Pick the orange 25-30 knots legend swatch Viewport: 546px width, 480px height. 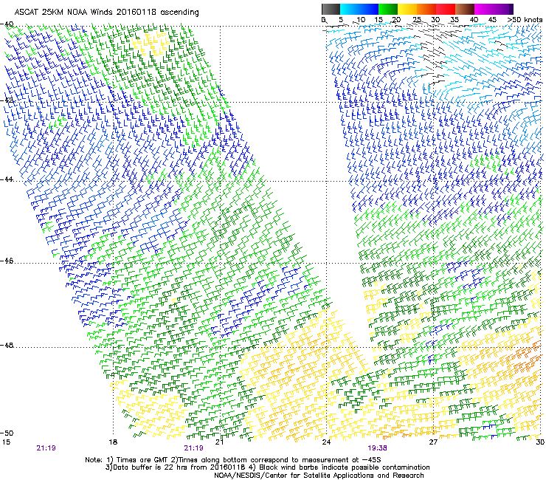pos(426,9)
